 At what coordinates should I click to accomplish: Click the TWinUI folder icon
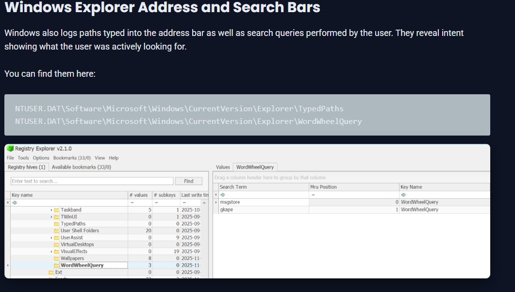56,217
